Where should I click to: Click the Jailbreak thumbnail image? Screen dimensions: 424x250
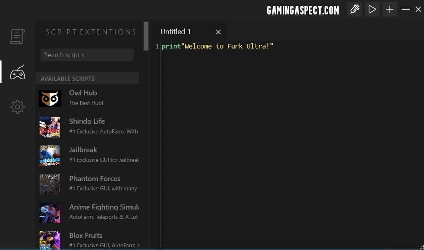(50, 155)
